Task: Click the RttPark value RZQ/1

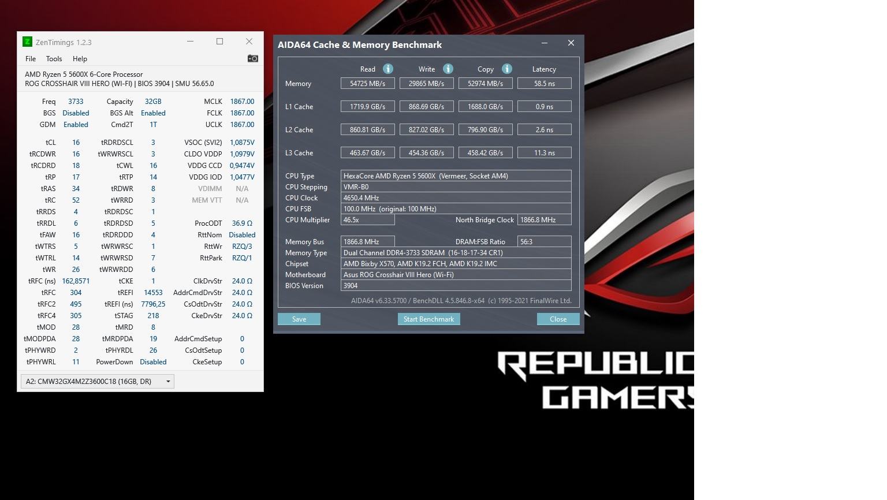Action: click(x=242, y=258)
